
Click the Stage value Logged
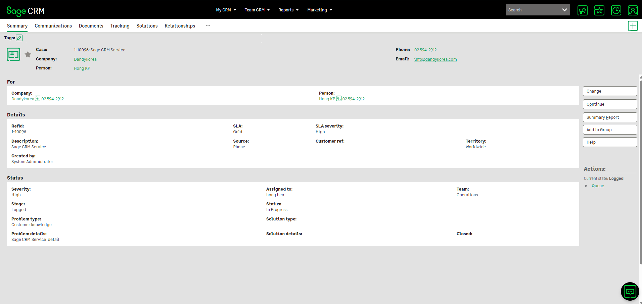tap(18, 210)
